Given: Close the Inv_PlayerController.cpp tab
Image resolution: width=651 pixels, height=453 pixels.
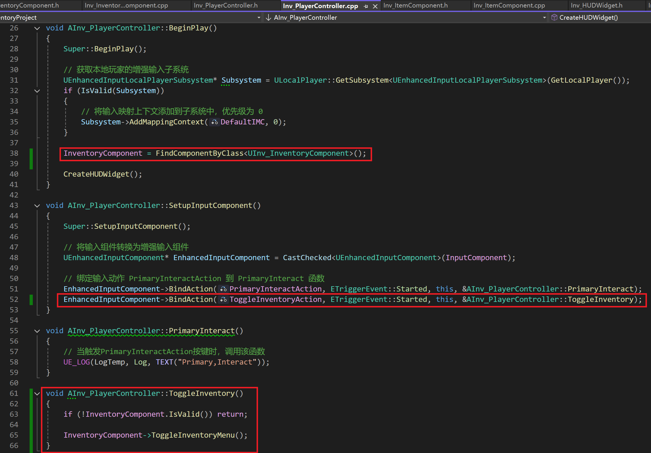Looking at the screenshot, I should (x=375, y=6).
